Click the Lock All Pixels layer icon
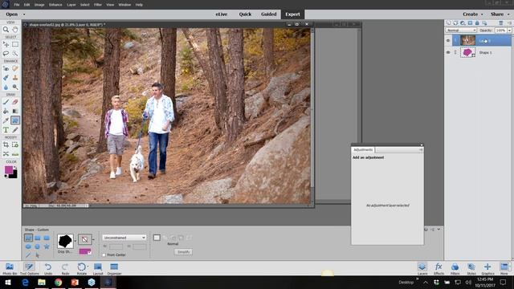This screenshot has width=514, height=289. [477, 23]
